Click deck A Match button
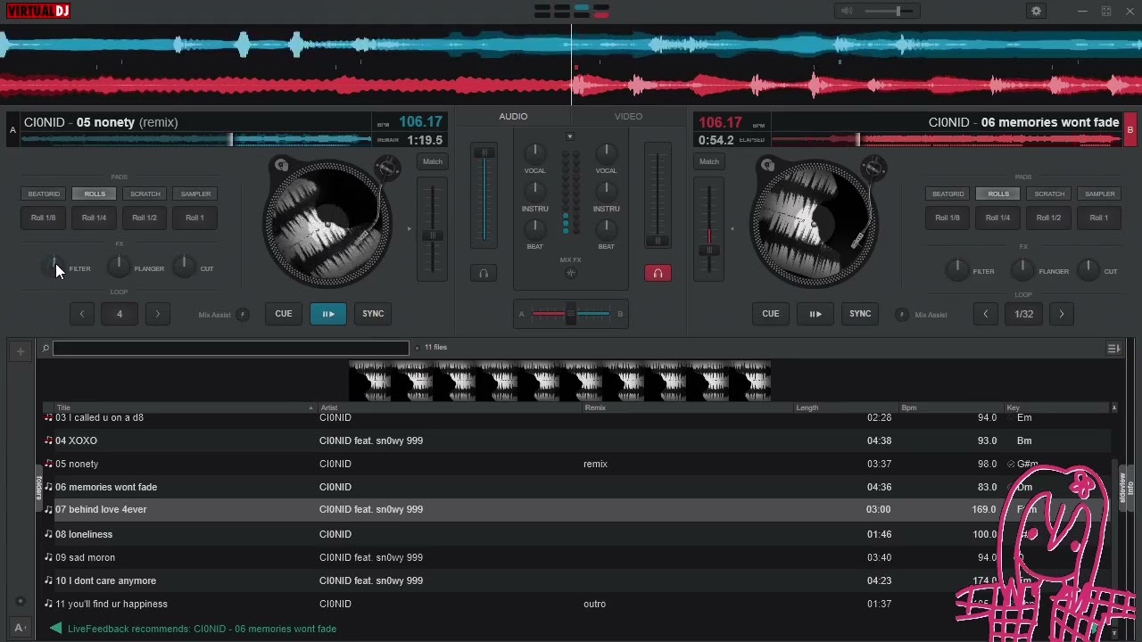The width and height of the screenshot is (1142, 642). (x=433, y=161)
